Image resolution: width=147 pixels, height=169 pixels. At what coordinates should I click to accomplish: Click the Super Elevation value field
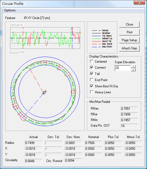[123, 68]
